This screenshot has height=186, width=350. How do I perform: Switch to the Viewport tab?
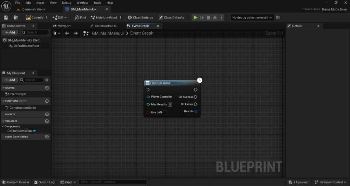62,26
